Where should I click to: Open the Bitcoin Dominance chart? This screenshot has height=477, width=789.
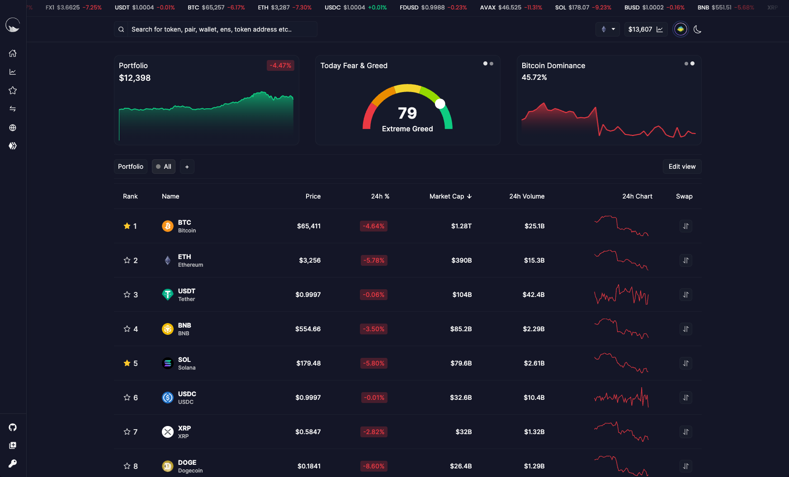point(609,120)
